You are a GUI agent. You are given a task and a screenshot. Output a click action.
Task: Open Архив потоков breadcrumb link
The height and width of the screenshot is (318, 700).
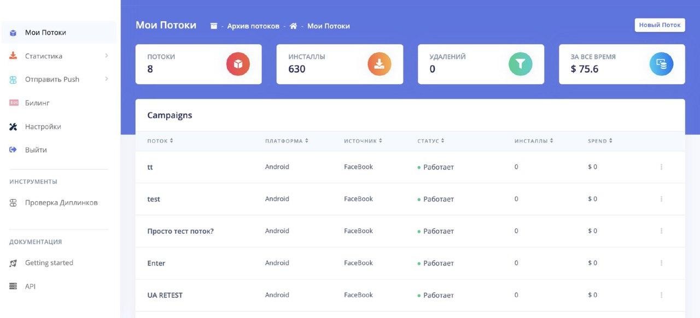(x=253, y=26)
